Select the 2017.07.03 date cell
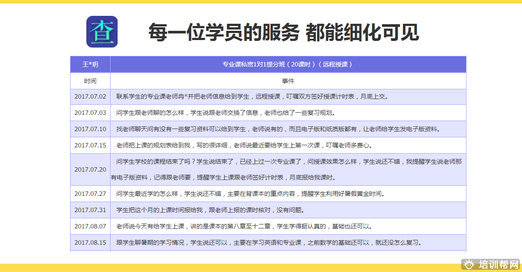 pyautogui.click(x=90, y=113)
